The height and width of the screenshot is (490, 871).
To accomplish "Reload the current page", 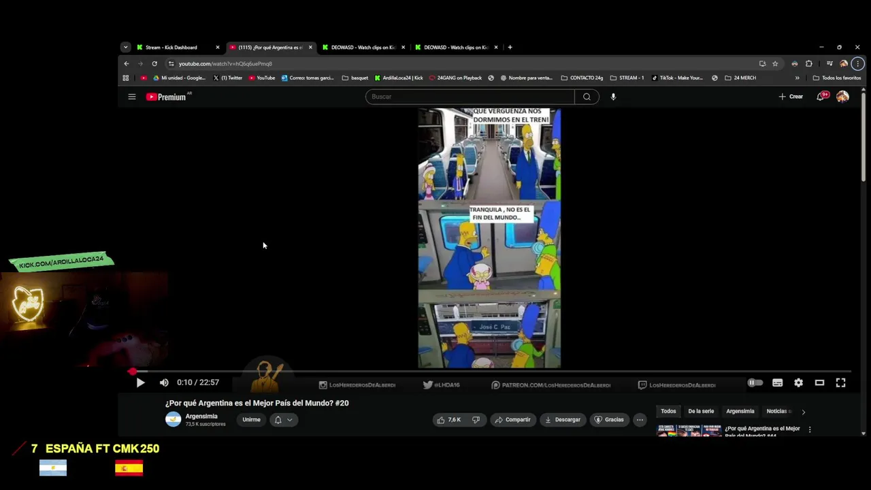I will [154, 63].
